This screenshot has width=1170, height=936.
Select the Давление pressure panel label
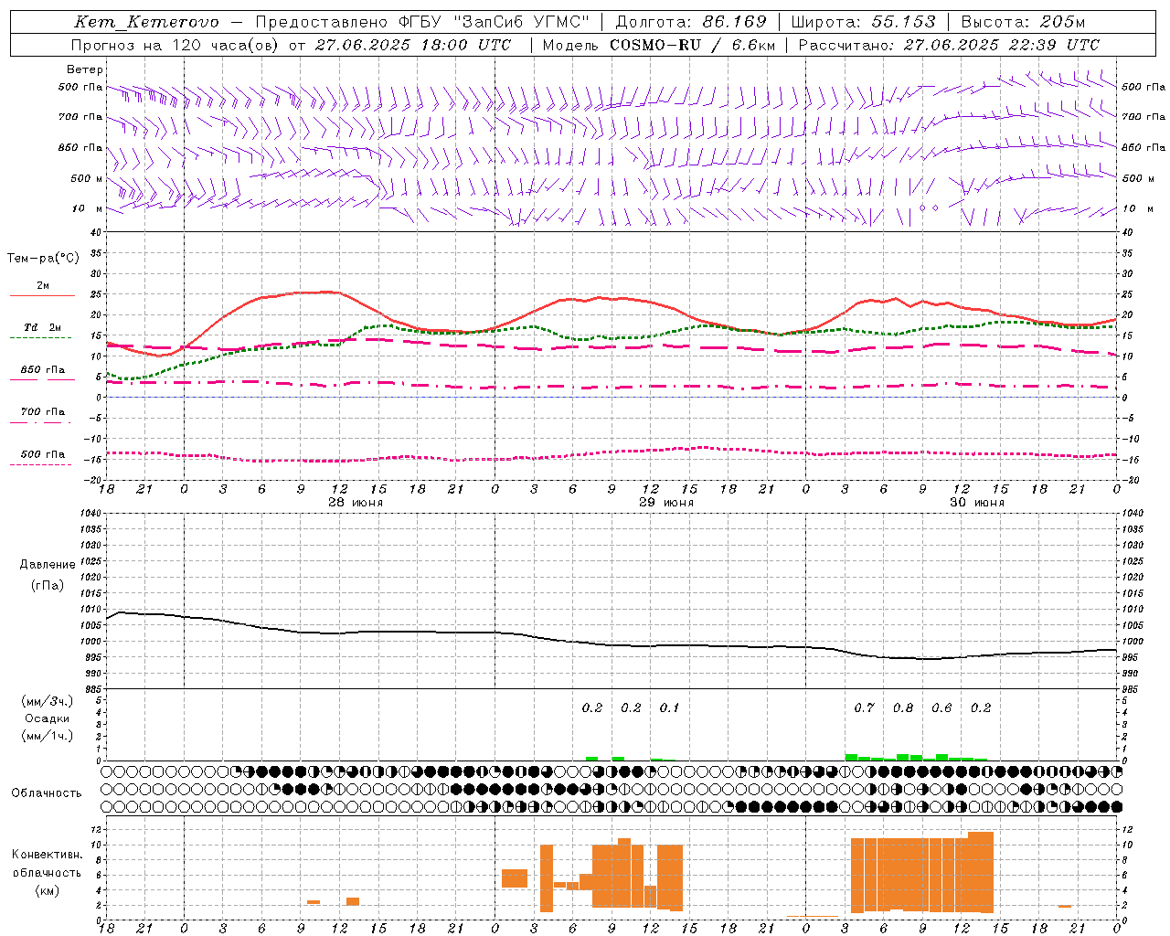(x=48, y=565)
